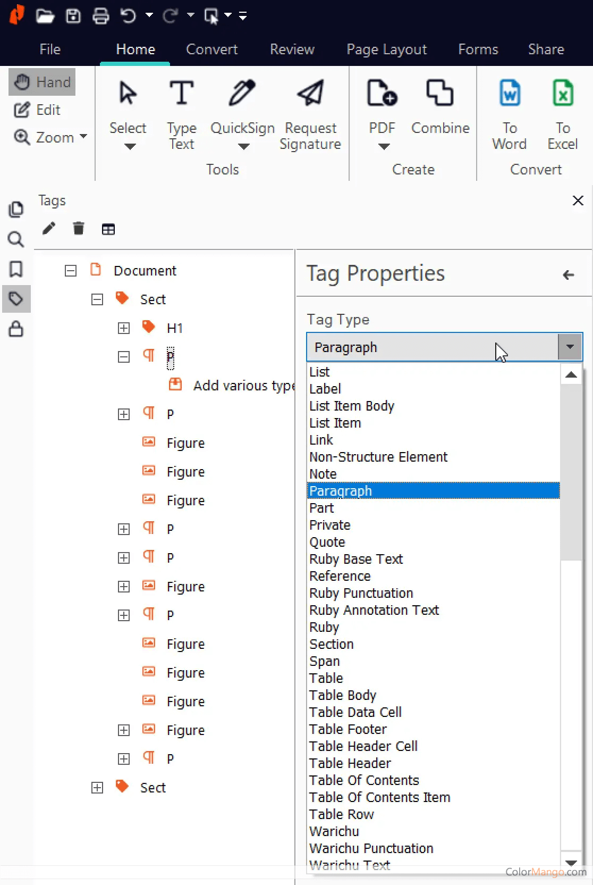Click the To Excel convert icon

[563, 93]
